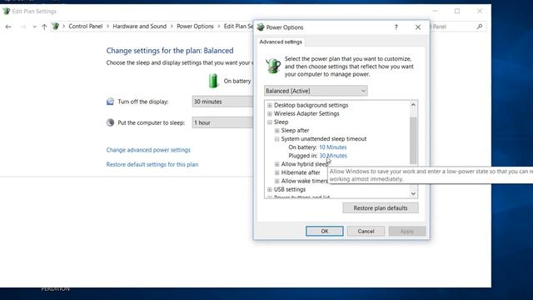The image size is (533, 300).
Task: Navigate to Control Panel breadcrumb
Action: pyautogui.click(x=85, y=26)
